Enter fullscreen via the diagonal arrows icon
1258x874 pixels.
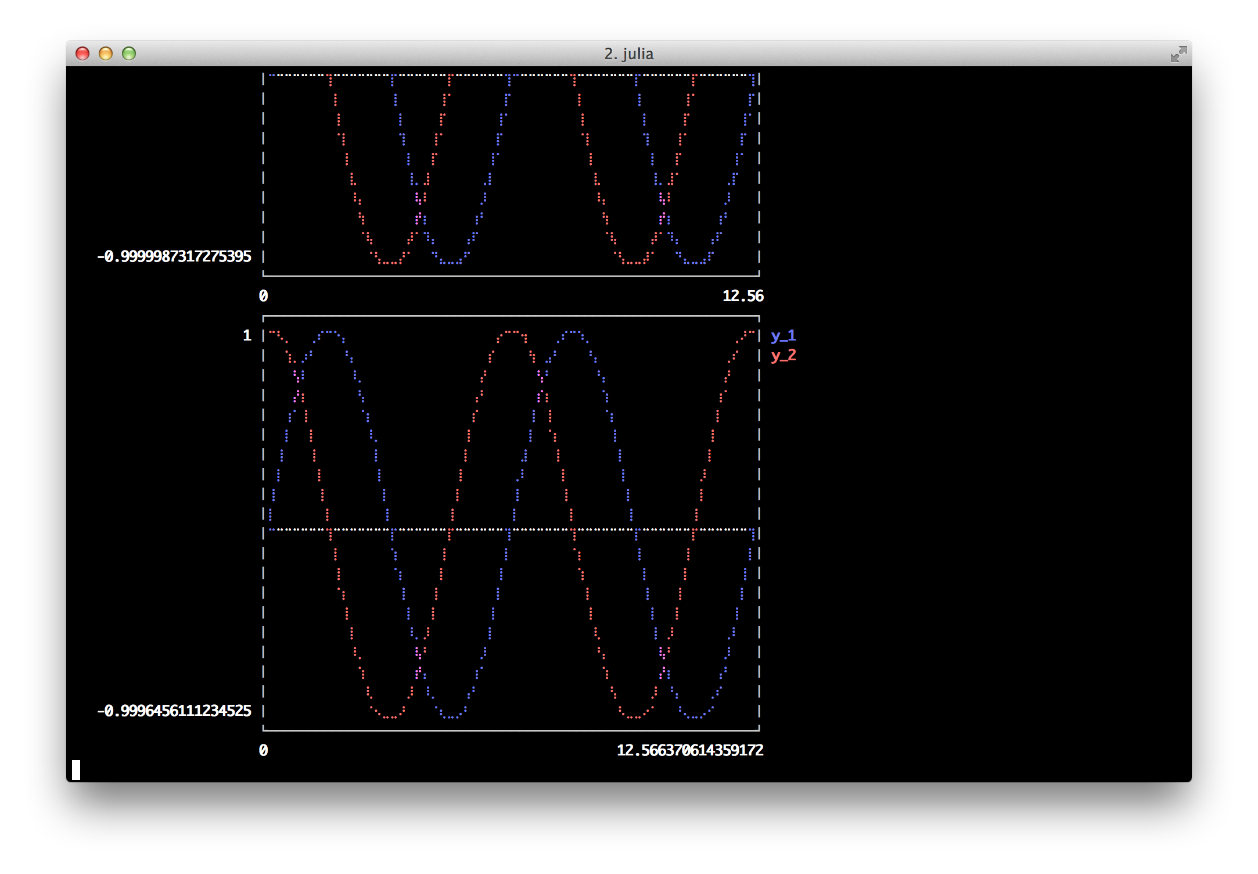(x=1178, y=54)
